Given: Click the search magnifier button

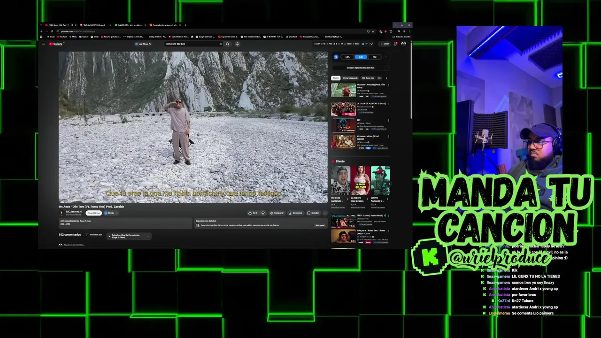Looking at the screenshot, I should pyautogui.click(x=228, y=44).
